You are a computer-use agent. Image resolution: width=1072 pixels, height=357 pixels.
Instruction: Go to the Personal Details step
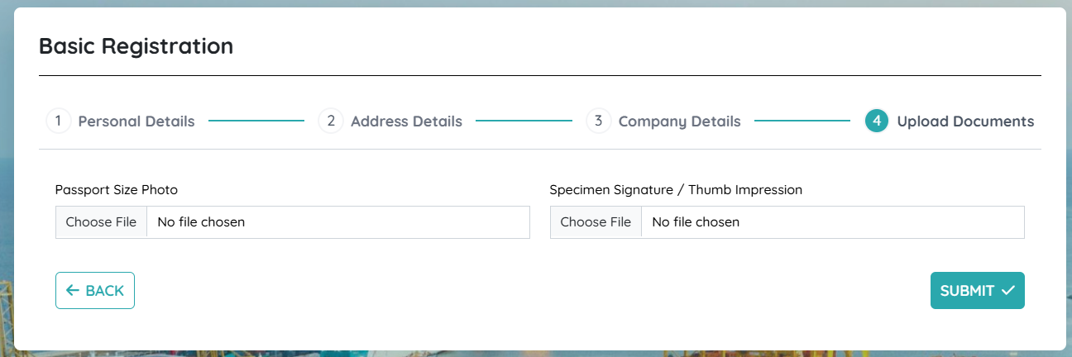coord(136,121)
